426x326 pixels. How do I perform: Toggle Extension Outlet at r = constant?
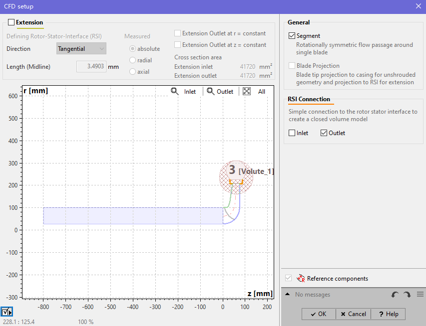coord(177,33)
